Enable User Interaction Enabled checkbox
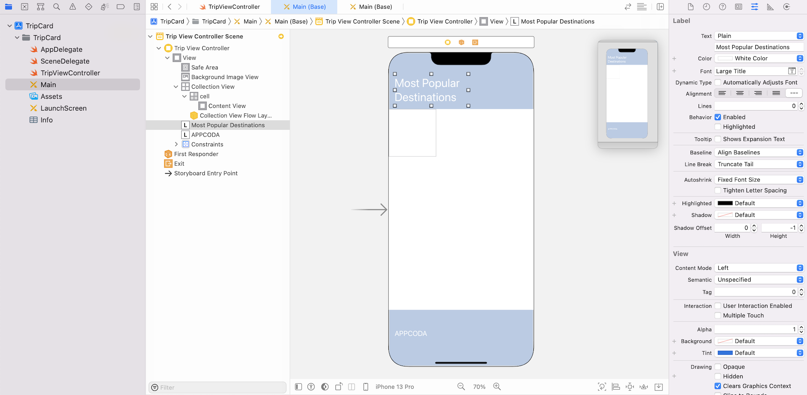This screenshot has height=395, width=807. (x=718, y=306)
